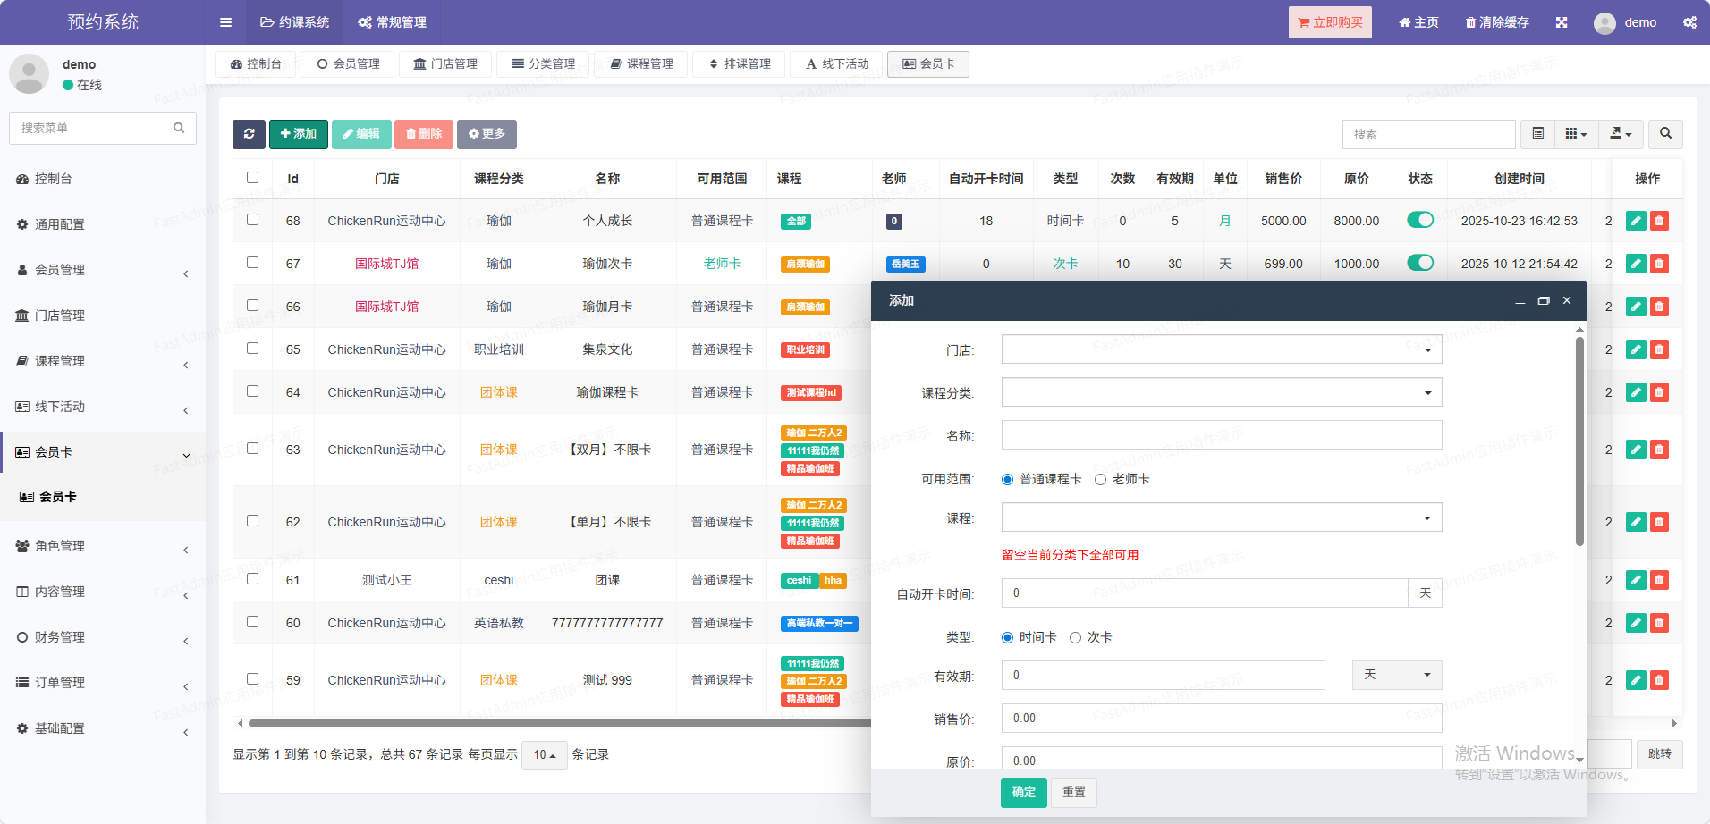
Task: Open 订单管理 in the sidebar menu
Action: [60, 683]
